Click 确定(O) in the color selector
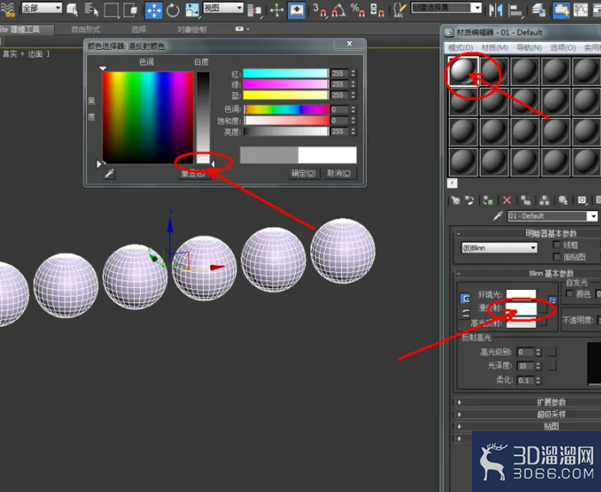 pos(304,174)
